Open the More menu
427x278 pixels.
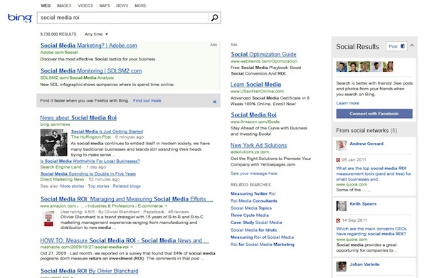(140, 6)
